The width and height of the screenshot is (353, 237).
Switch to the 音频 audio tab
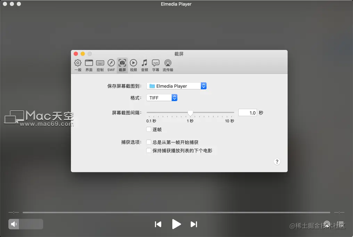click(145, 65)
